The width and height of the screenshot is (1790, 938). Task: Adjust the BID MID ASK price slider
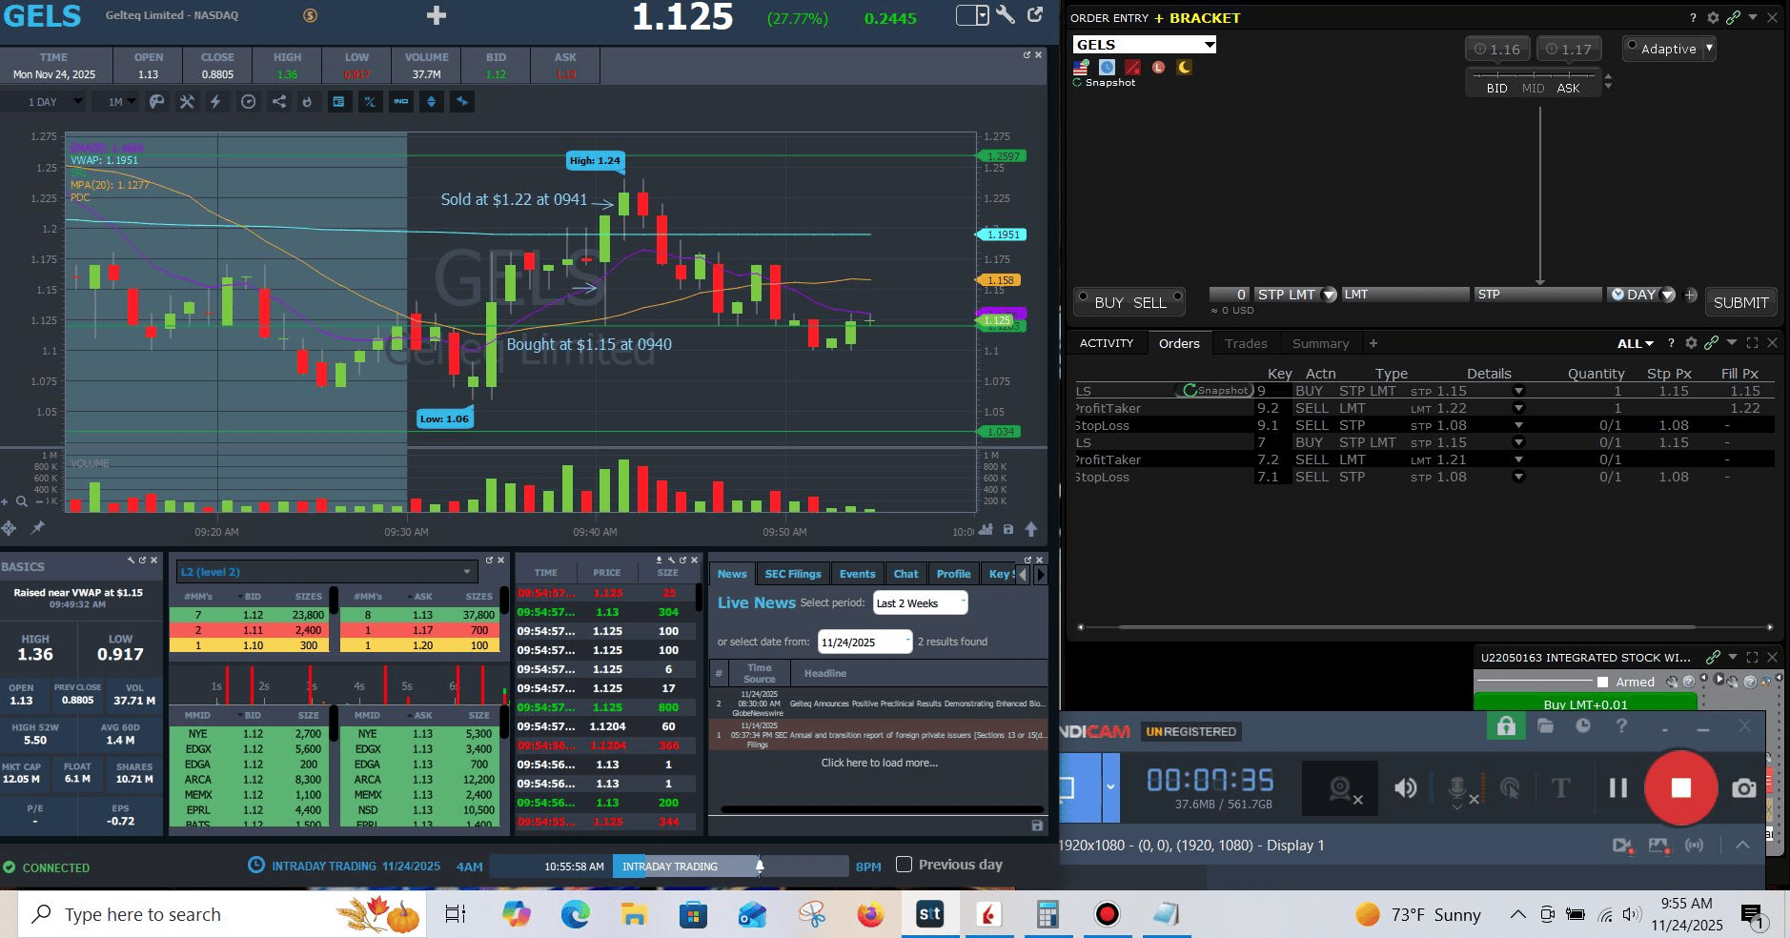point(1534,81)
